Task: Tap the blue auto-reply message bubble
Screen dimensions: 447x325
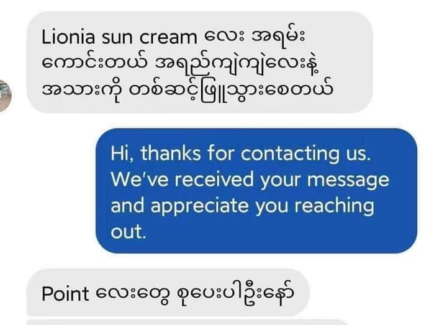Action: click(256, 191)
